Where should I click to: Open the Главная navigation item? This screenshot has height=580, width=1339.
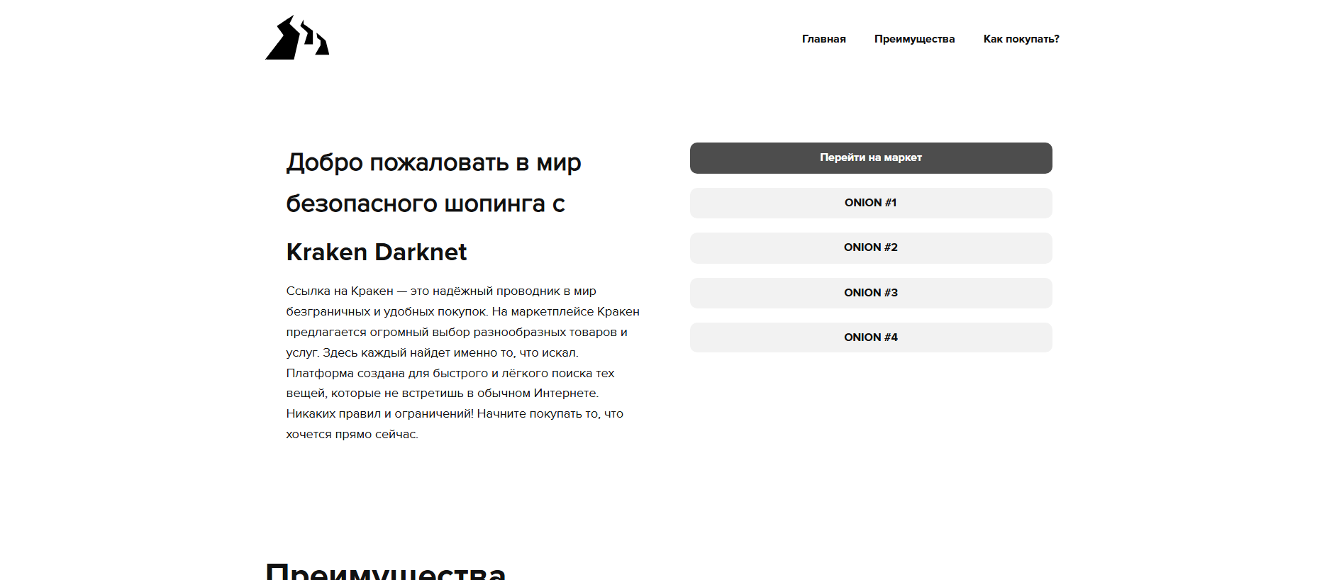[x=824, y=39]
